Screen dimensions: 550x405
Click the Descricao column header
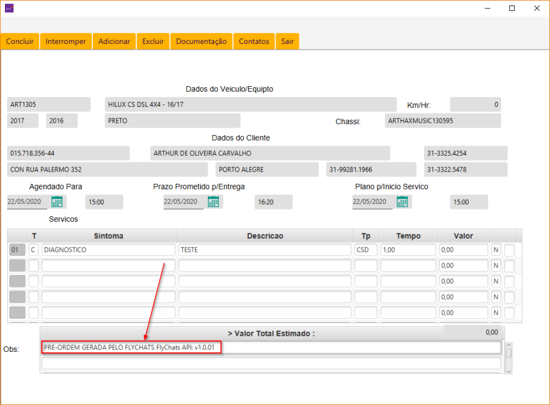[x=265, y=236]
